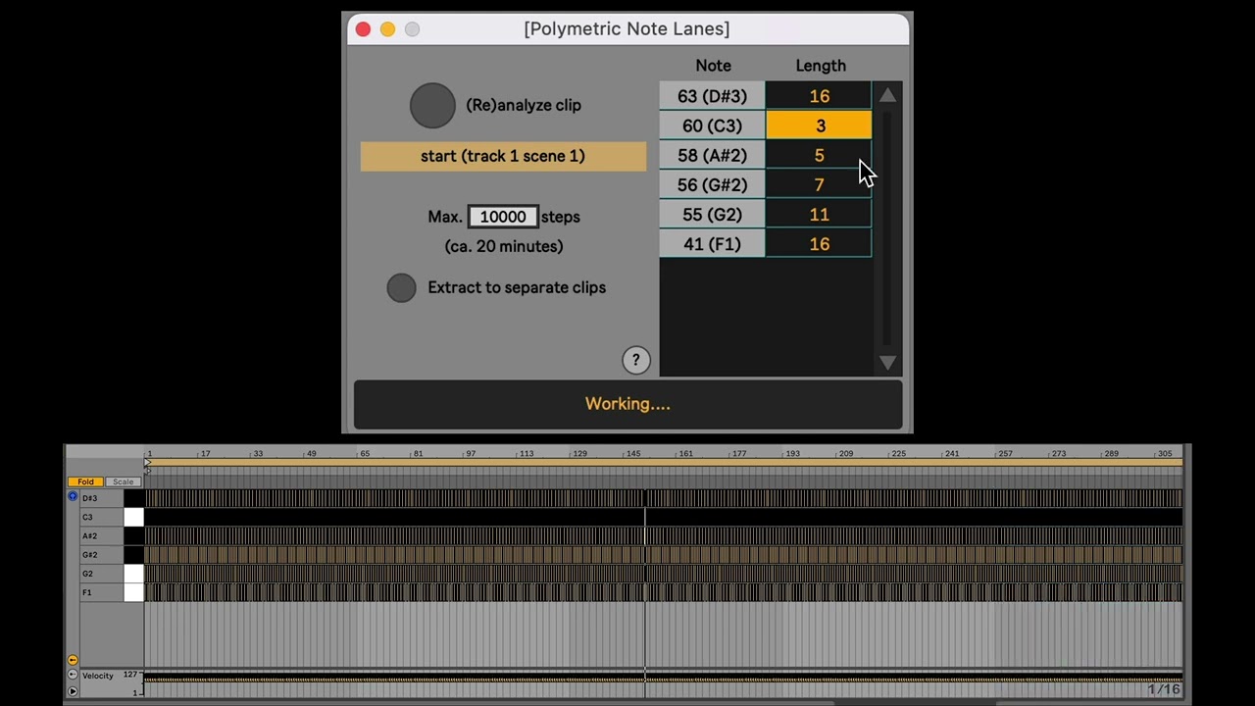Click the yellow loop brace bar
This screenshot has height=706, width=1255.
pos(665,462)
